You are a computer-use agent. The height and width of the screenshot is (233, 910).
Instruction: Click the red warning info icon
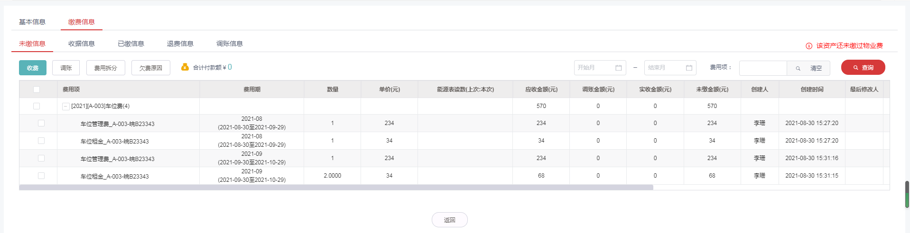pyautogui.click(x=809, y=46)
